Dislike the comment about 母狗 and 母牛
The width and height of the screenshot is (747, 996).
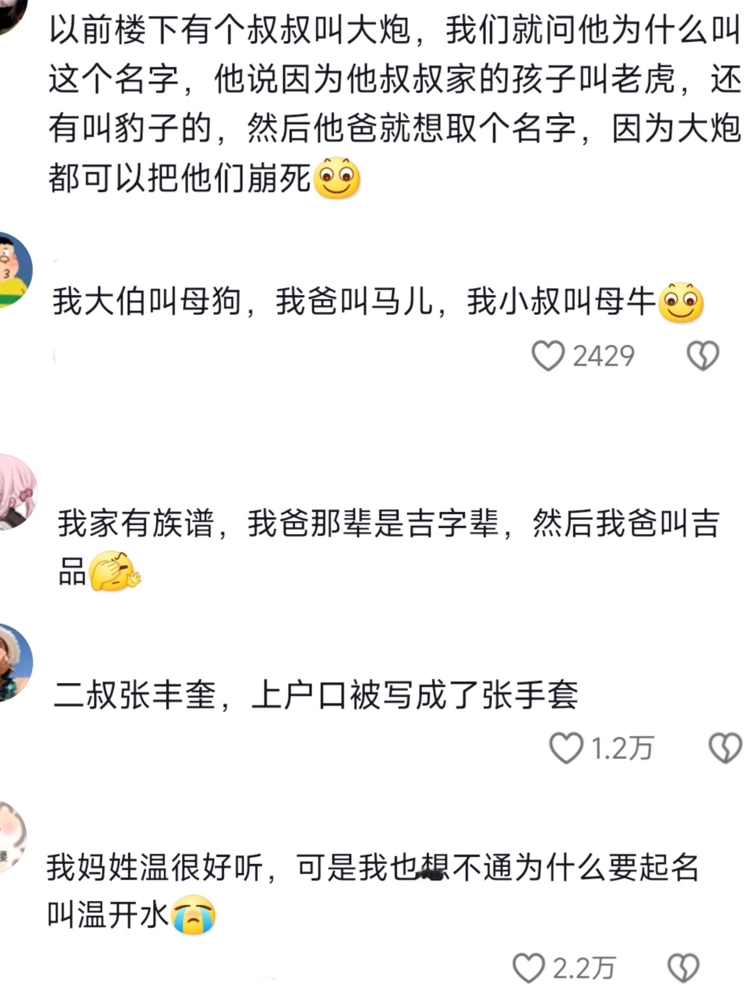click(x=703, y=356)
